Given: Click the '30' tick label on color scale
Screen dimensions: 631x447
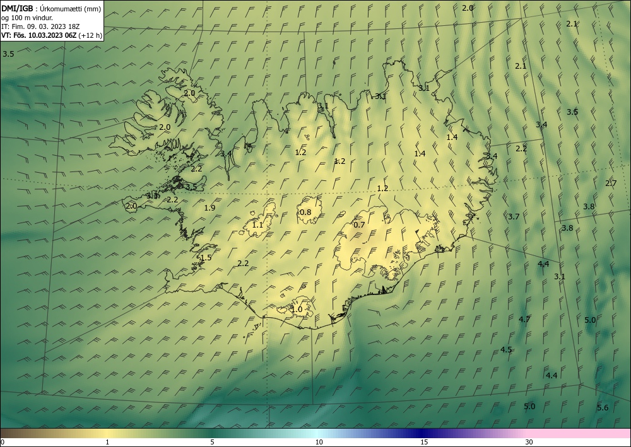Looking at the screenshot, I should point(529,443).
